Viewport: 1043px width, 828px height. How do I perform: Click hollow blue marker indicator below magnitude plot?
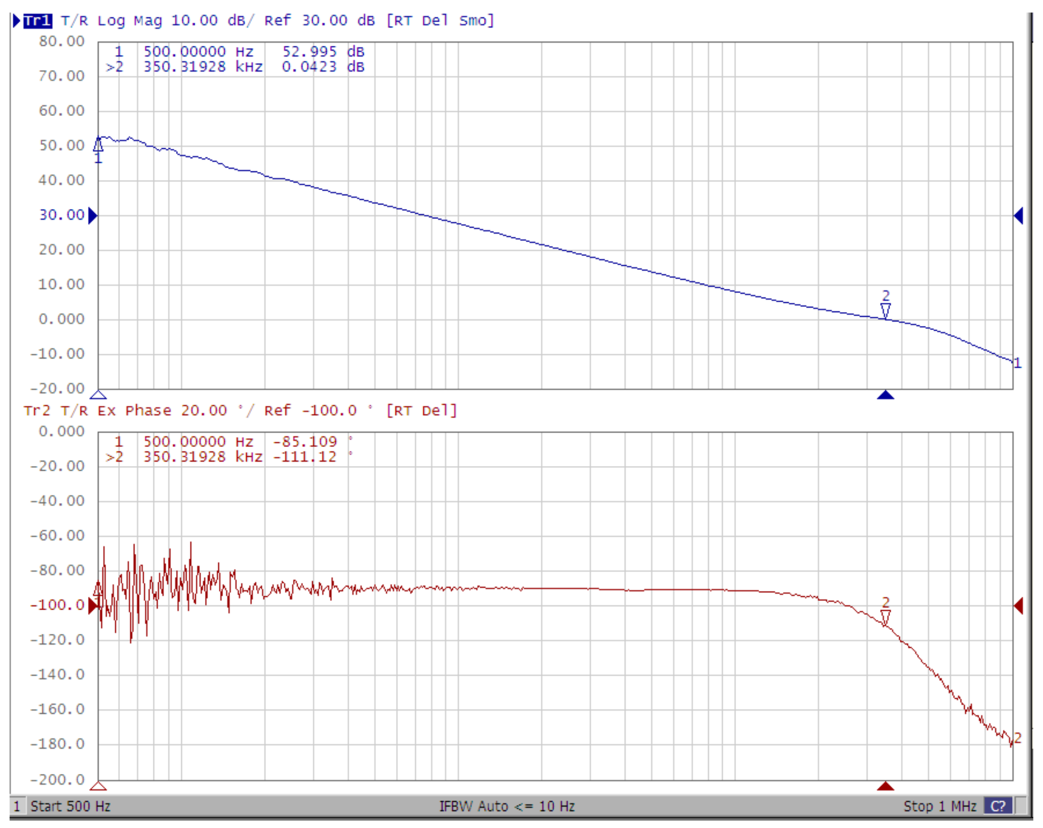(98, 395)
